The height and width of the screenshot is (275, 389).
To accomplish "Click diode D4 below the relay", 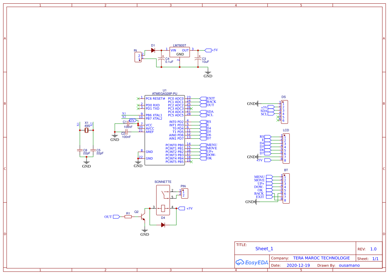I will pos(163,224).
